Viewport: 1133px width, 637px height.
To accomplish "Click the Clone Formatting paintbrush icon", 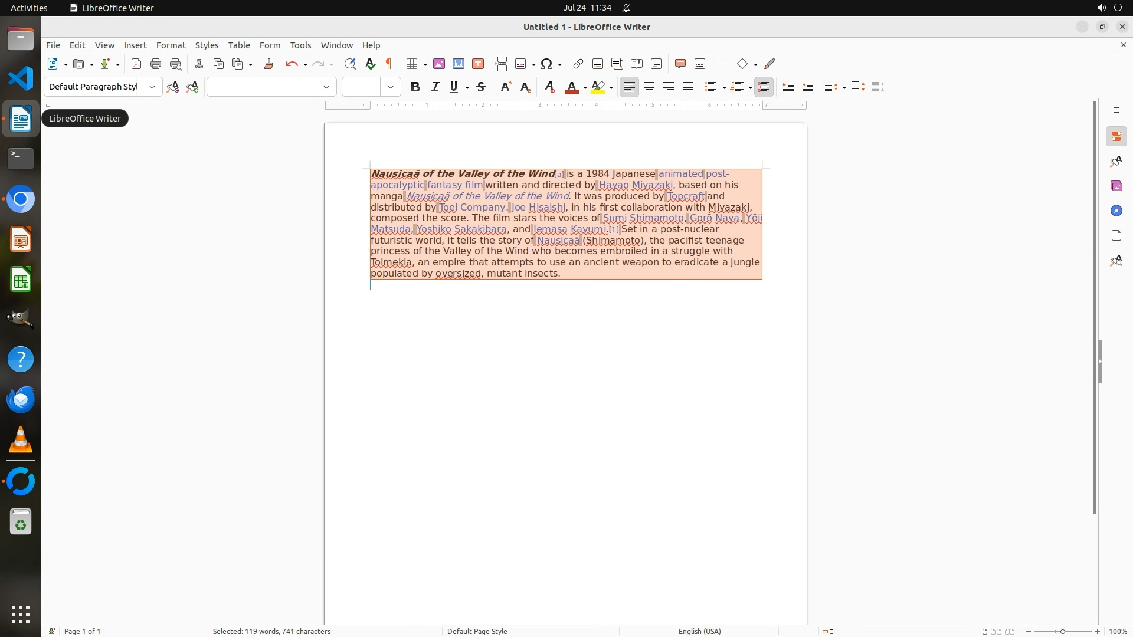I will pyautogui.click(x=268, y=64).
